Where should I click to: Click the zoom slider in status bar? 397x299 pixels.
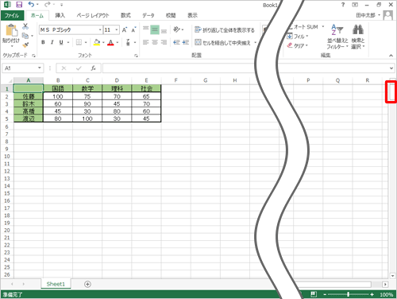349,294
